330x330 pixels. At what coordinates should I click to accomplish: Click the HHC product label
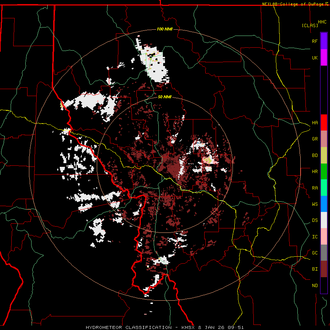(x=322, y=22)
